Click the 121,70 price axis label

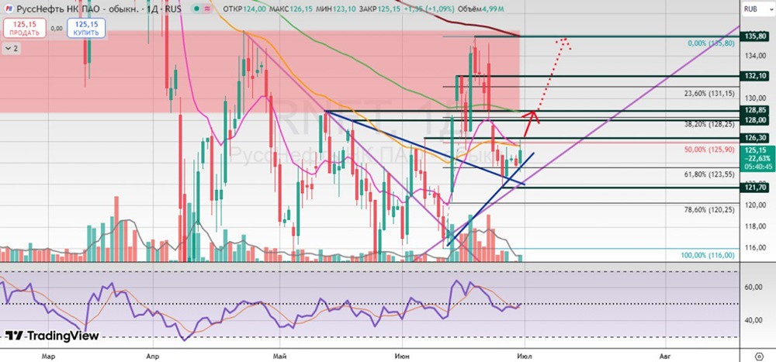point(756,188)
